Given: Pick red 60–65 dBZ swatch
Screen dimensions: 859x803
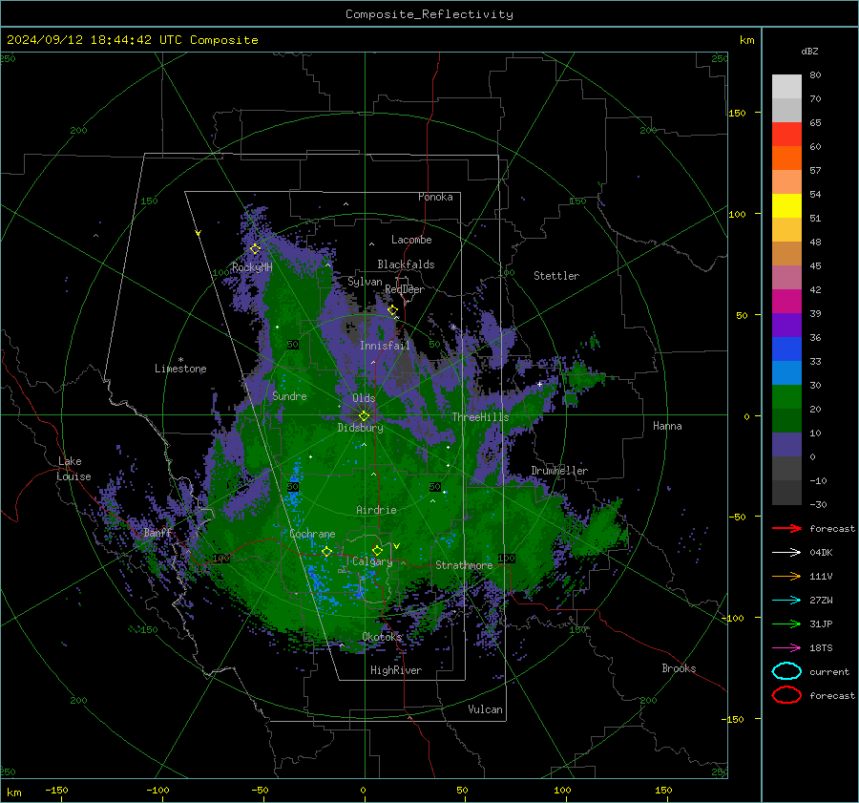Looking at the screenshot, I should point(786,135).
